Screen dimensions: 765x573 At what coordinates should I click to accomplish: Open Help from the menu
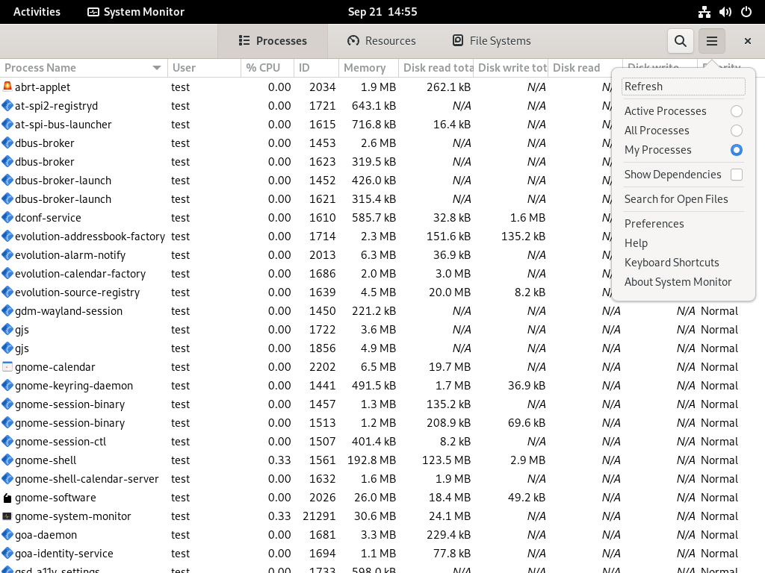point(684,243)
